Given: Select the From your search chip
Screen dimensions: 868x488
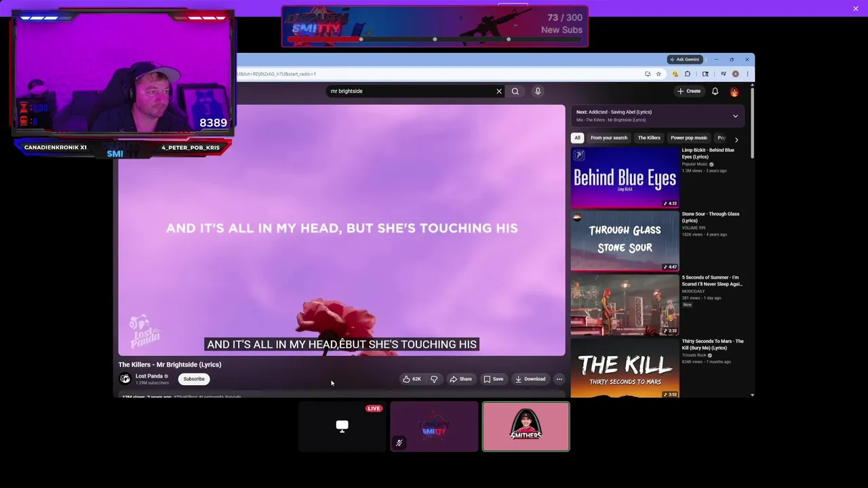Looking at the screenshot, I should pos(609,138).
